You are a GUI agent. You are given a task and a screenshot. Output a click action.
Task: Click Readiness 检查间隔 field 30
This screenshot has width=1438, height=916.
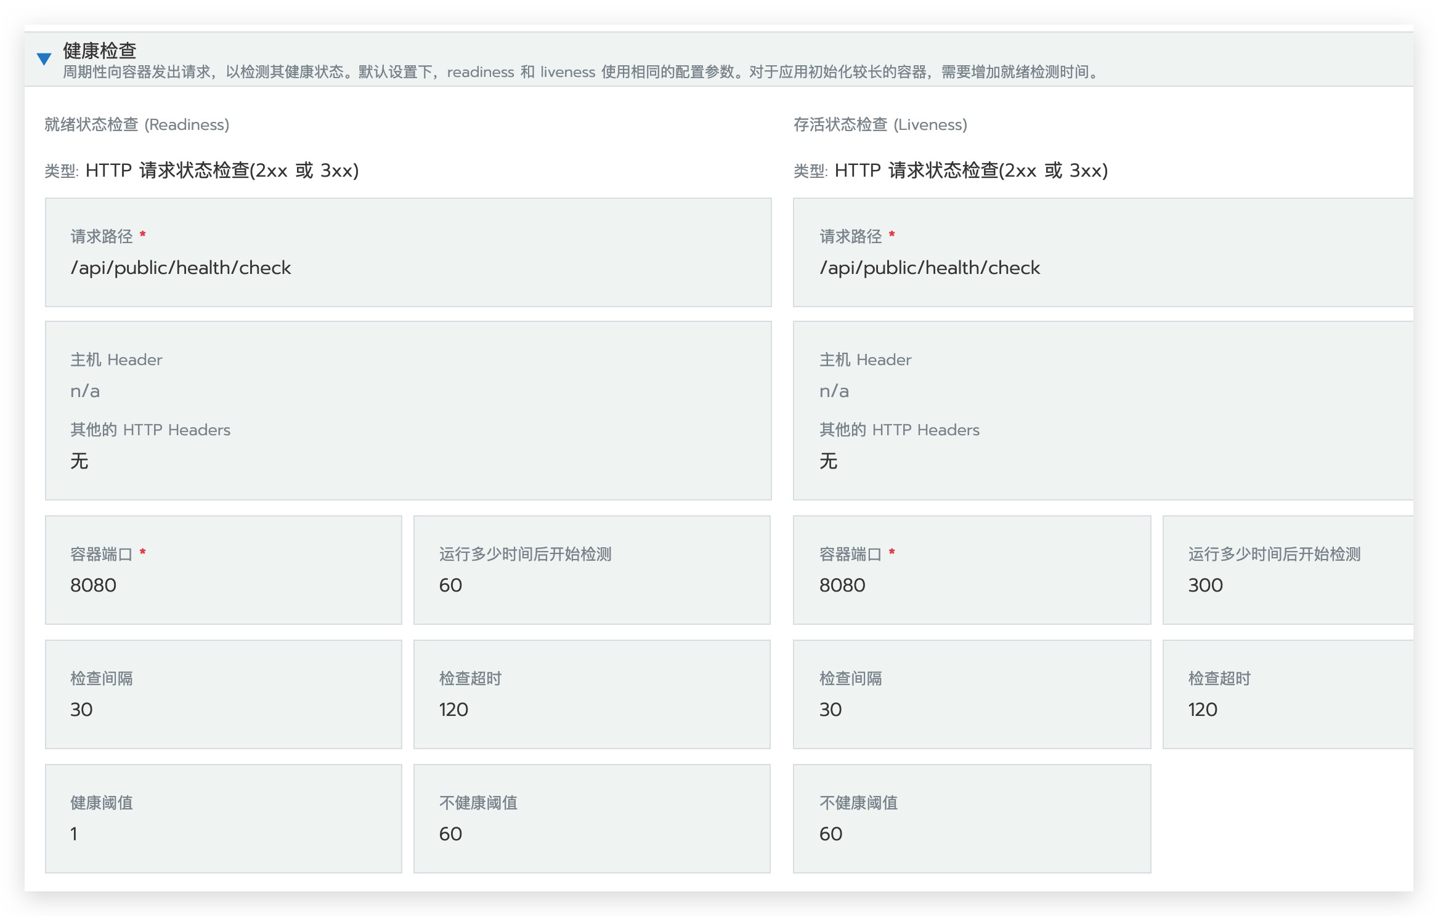coord(81,709)
